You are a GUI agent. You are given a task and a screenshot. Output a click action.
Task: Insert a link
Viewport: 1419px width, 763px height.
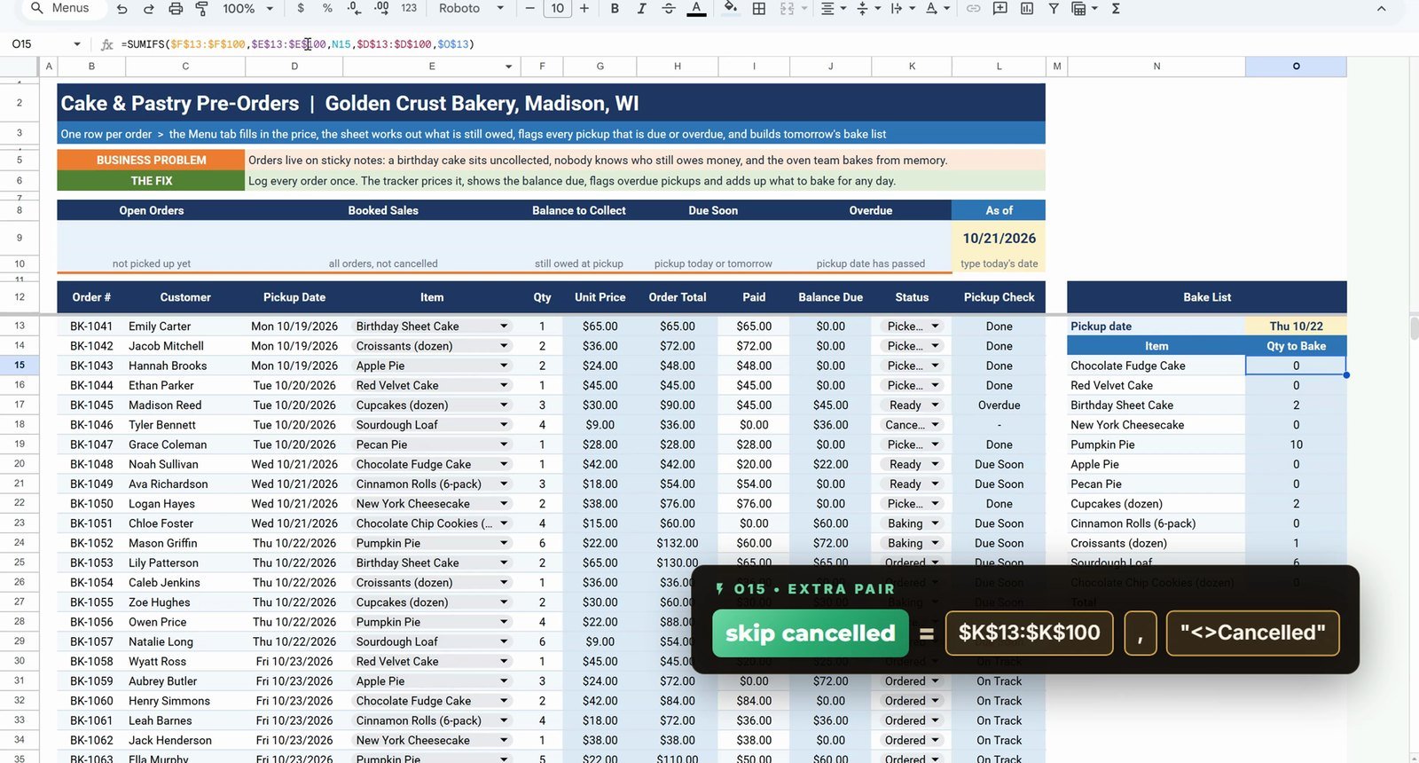974,9
